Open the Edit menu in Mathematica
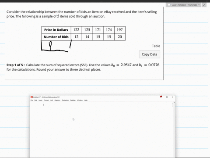 35,100
